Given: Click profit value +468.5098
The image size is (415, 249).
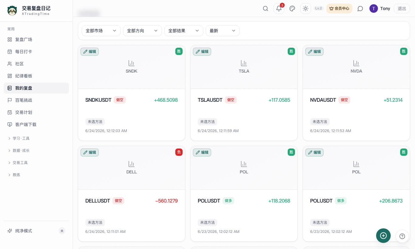Looking at the screenshot, I should 166,100.
